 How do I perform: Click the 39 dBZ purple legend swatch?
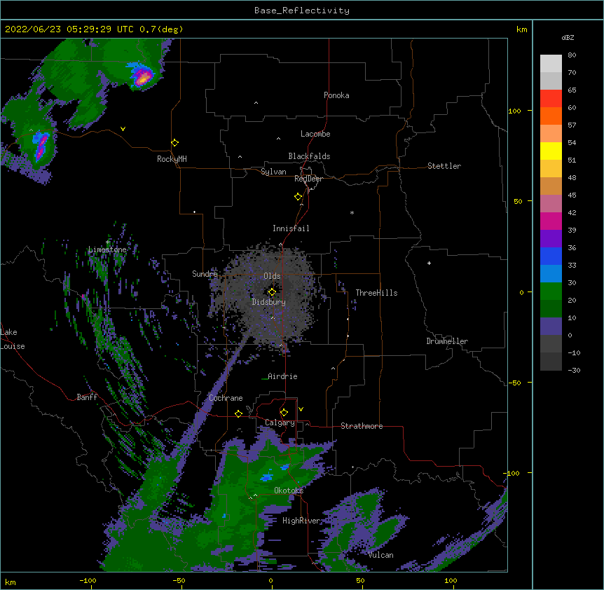pyautogui.click(x=551, y=239)
